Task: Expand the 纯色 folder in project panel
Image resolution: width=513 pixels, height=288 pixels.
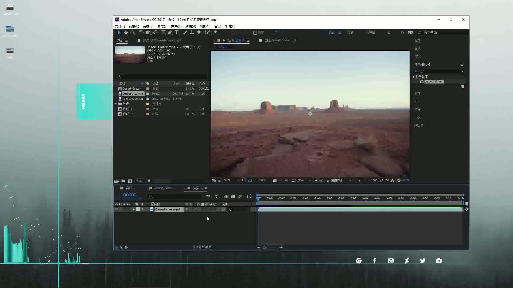Action: pyautogui.click(x=116, y=104)
